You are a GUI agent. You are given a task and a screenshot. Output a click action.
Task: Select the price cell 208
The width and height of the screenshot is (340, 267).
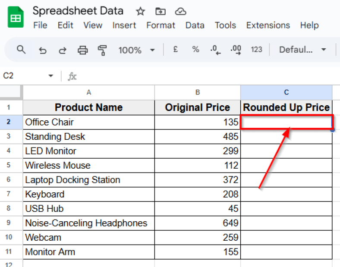198,194
